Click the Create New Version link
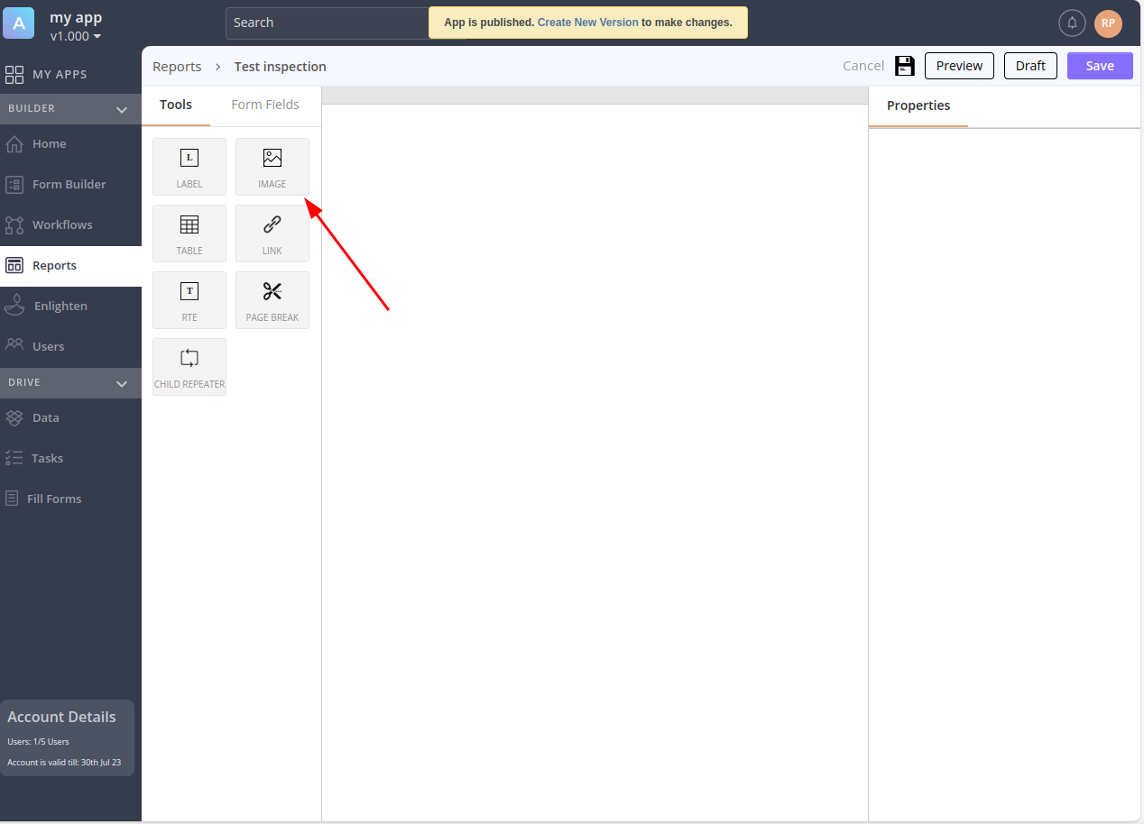 pos(587,23)
